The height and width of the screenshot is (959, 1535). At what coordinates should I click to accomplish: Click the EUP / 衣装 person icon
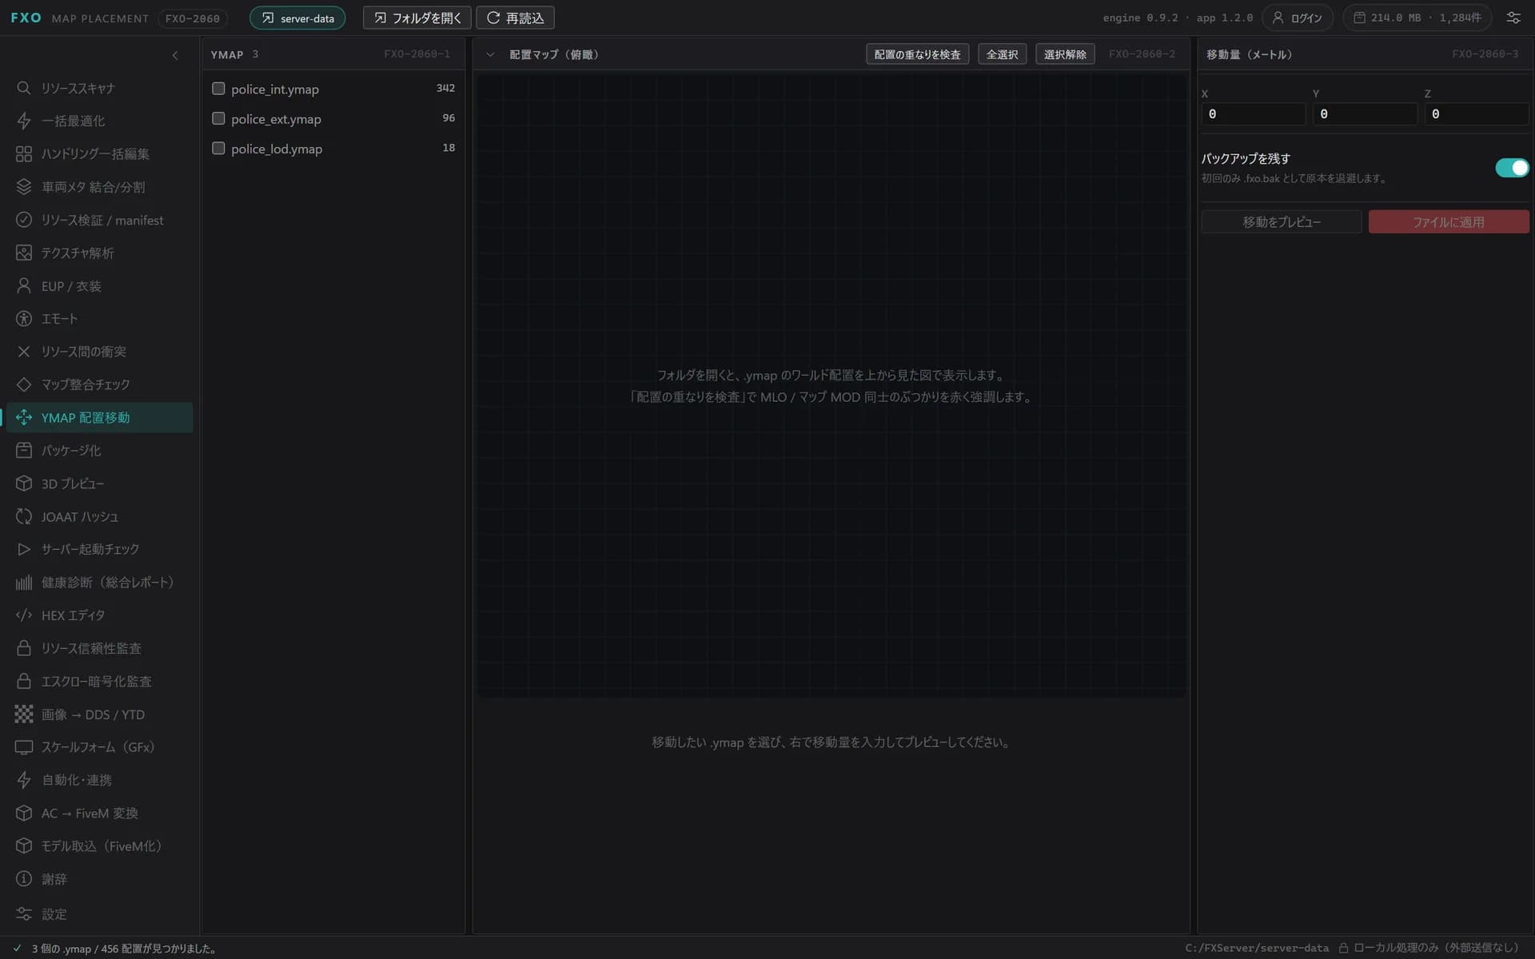(24, 285)
